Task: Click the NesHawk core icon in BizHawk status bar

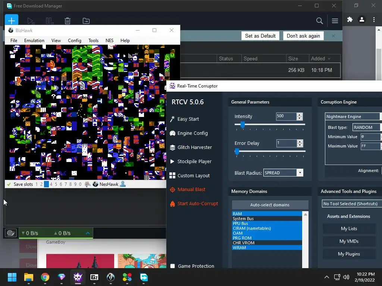Action: click(x=95, y=184)
